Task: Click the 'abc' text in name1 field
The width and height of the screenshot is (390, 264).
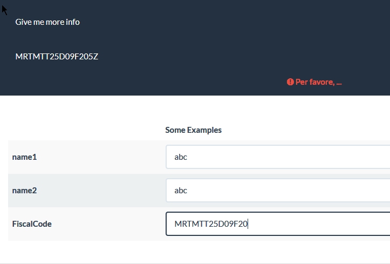Action: 181,157
